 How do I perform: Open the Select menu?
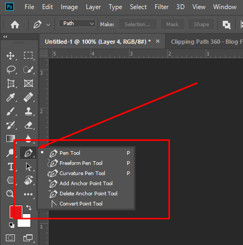[x=138, y=7]
